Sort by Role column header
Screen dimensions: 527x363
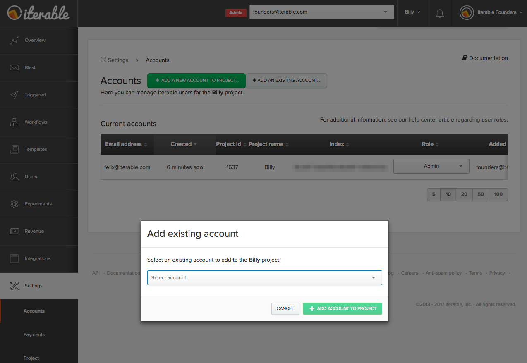point(430,144)
